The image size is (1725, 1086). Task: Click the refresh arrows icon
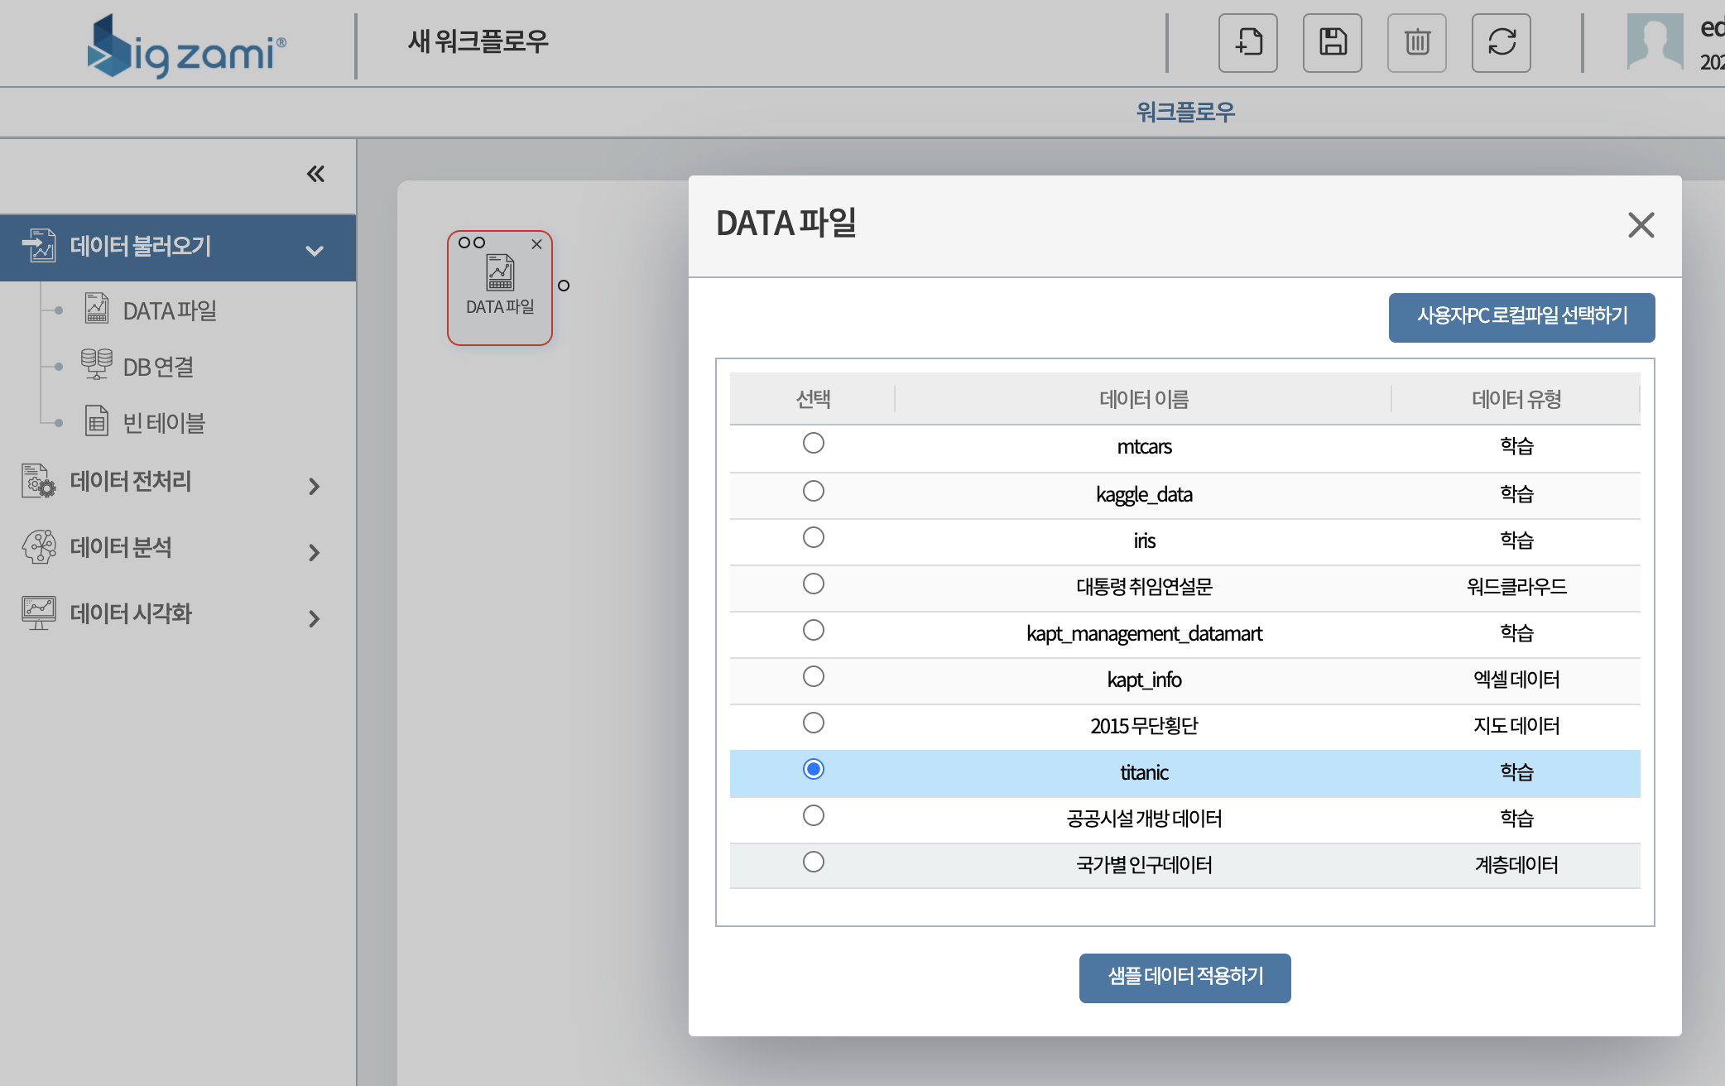(x=1501, y=42)
